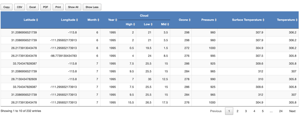This screenshot has height=118, width=301.
Task: Export the table as CSV
Action: click(x=20, y=7)
